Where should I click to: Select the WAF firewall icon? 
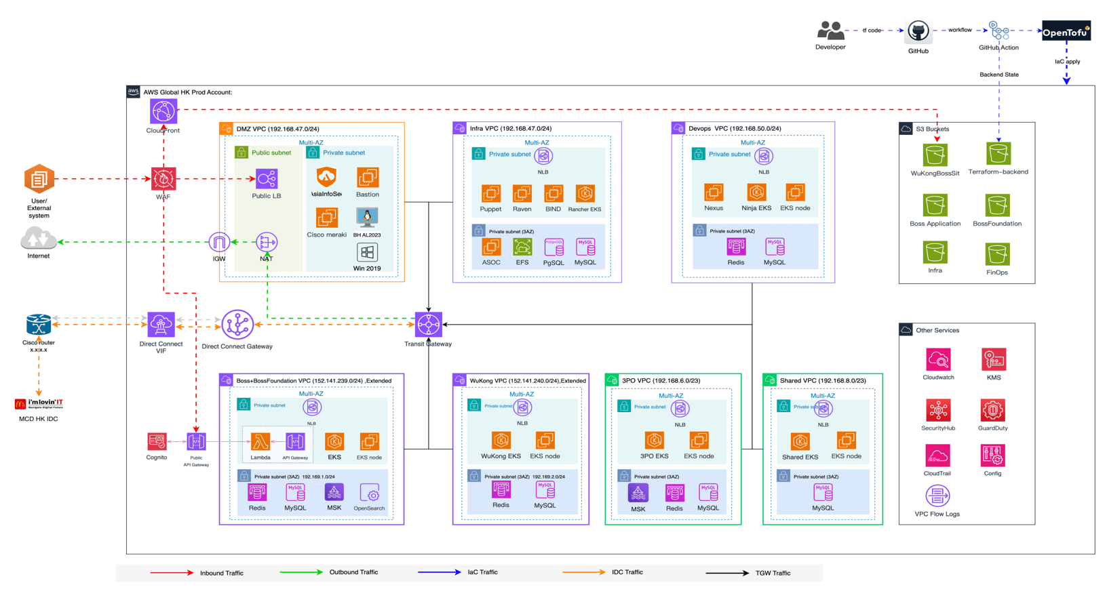point(163,179)
